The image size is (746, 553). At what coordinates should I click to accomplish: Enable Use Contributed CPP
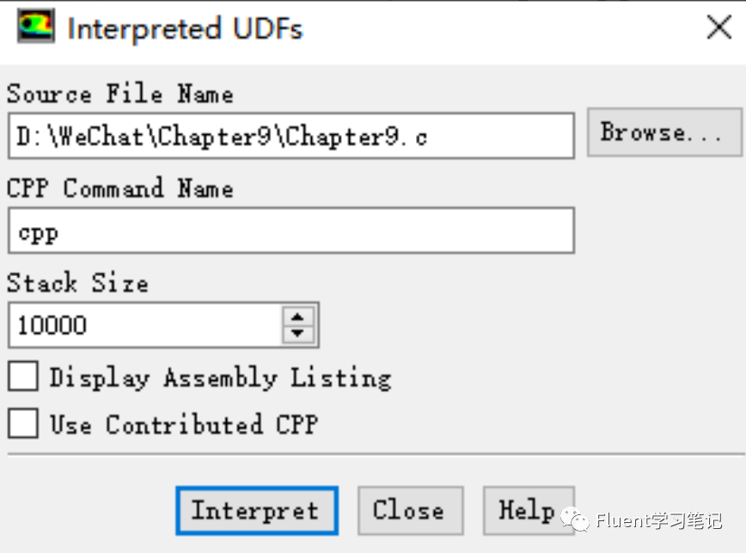click(21, 423)
